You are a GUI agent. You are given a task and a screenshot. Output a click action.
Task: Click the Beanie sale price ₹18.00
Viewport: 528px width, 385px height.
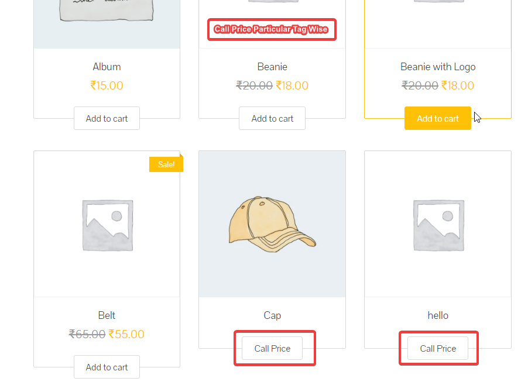coord(292,85)
